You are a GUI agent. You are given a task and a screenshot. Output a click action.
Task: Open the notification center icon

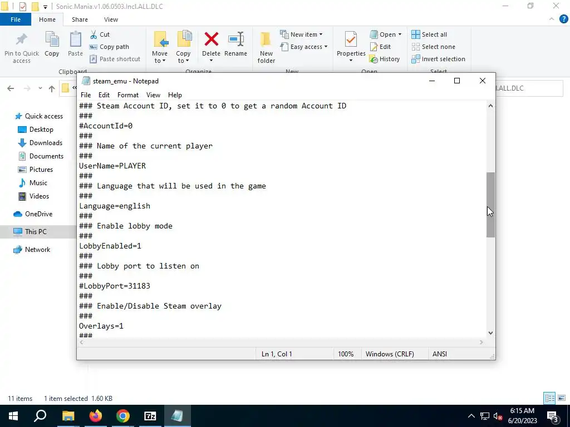coord(552,416)
